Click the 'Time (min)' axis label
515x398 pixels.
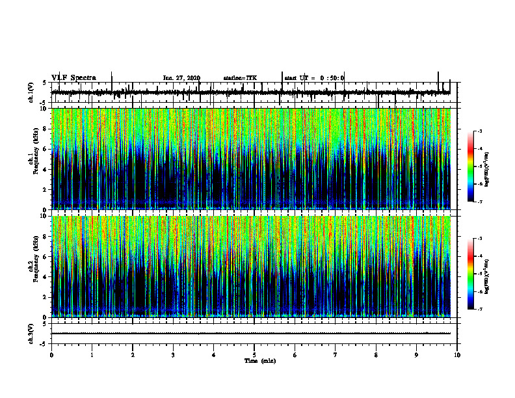[x=260, y=361]
